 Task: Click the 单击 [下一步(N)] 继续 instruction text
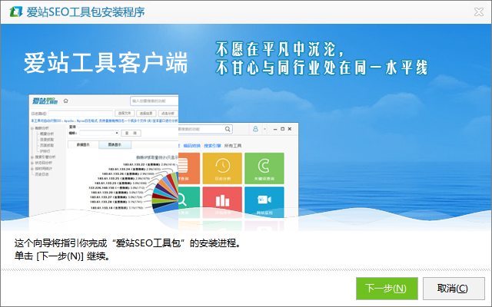tap(62, 256)
